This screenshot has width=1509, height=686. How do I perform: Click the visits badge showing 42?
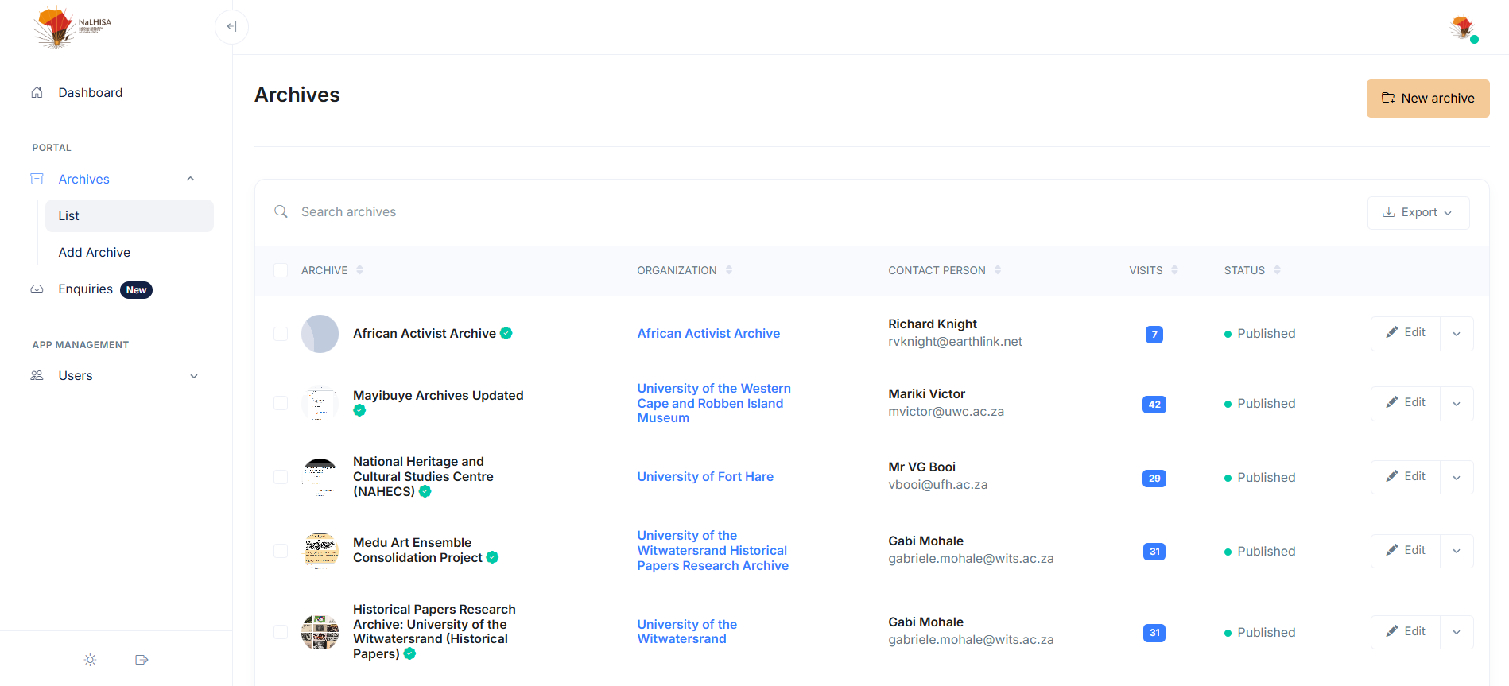click(x=1154, y=404)
